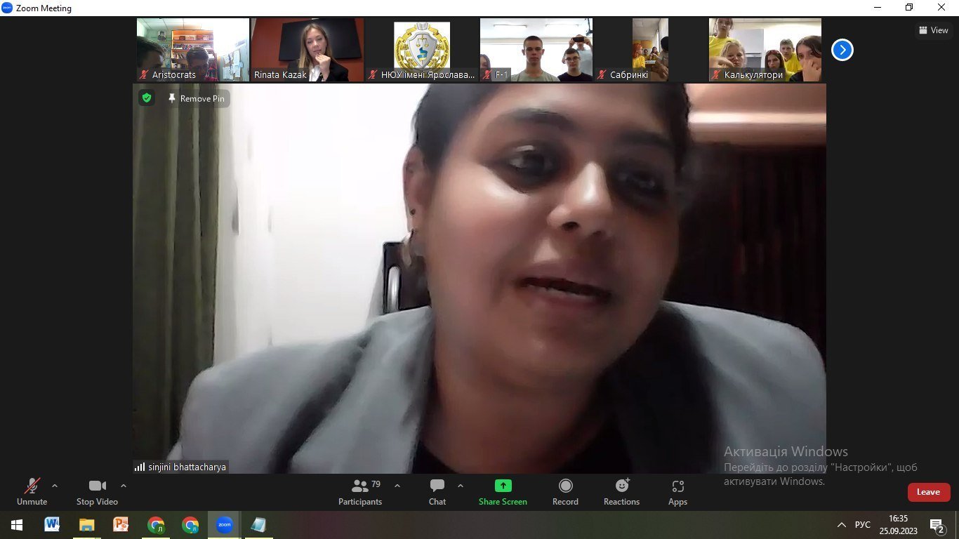This screenshot has width=959, height=539.
Task: Switch input language via РУС indicator
Action: click(862, 525)
